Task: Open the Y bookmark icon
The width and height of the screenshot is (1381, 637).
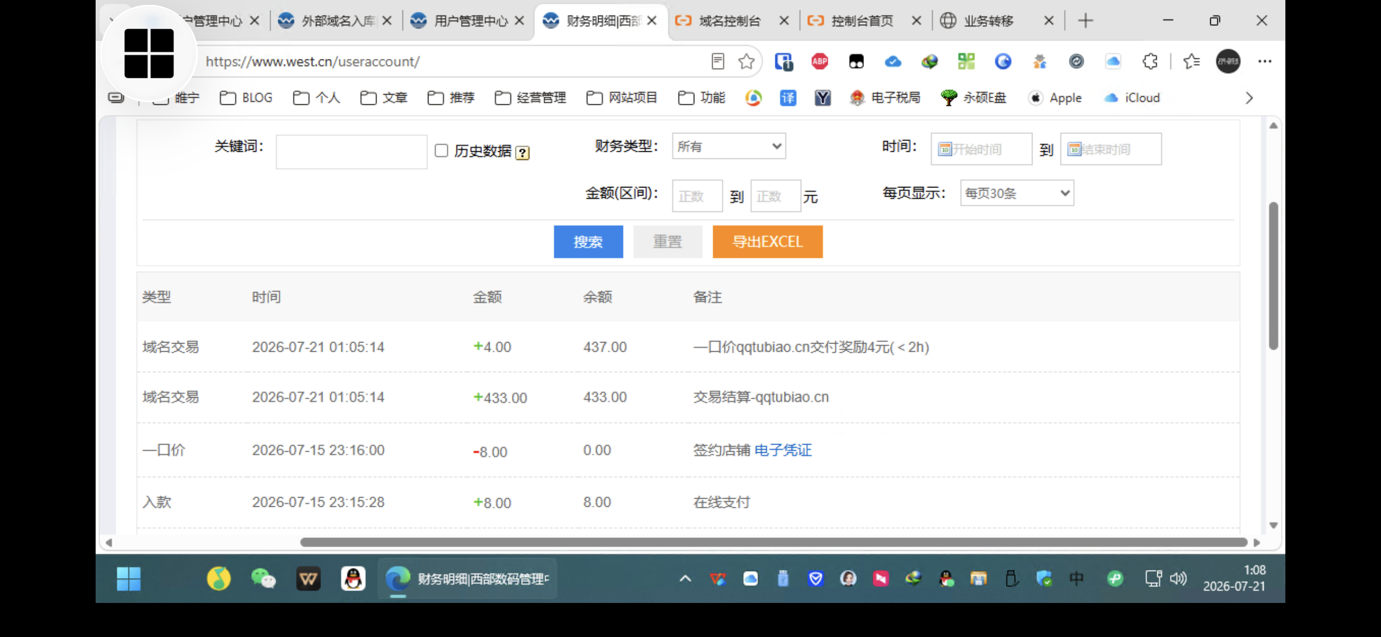Action: click(822, 98)
